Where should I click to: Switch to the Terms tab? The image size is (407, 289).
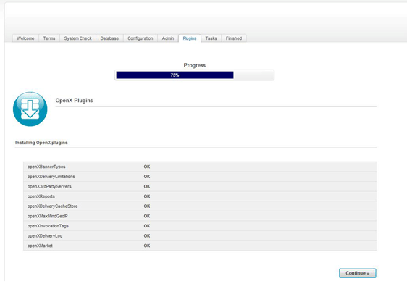[x=49, y=38]
